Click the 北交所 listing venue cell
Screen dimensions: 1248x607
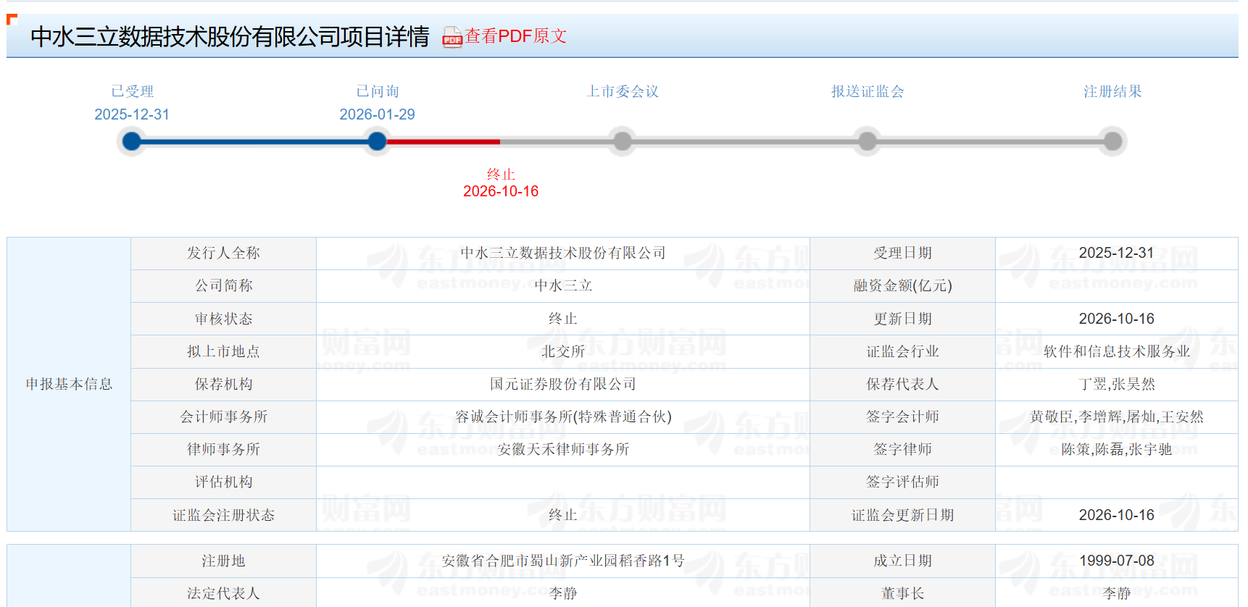pyautogui.click(x=563, y=351)
